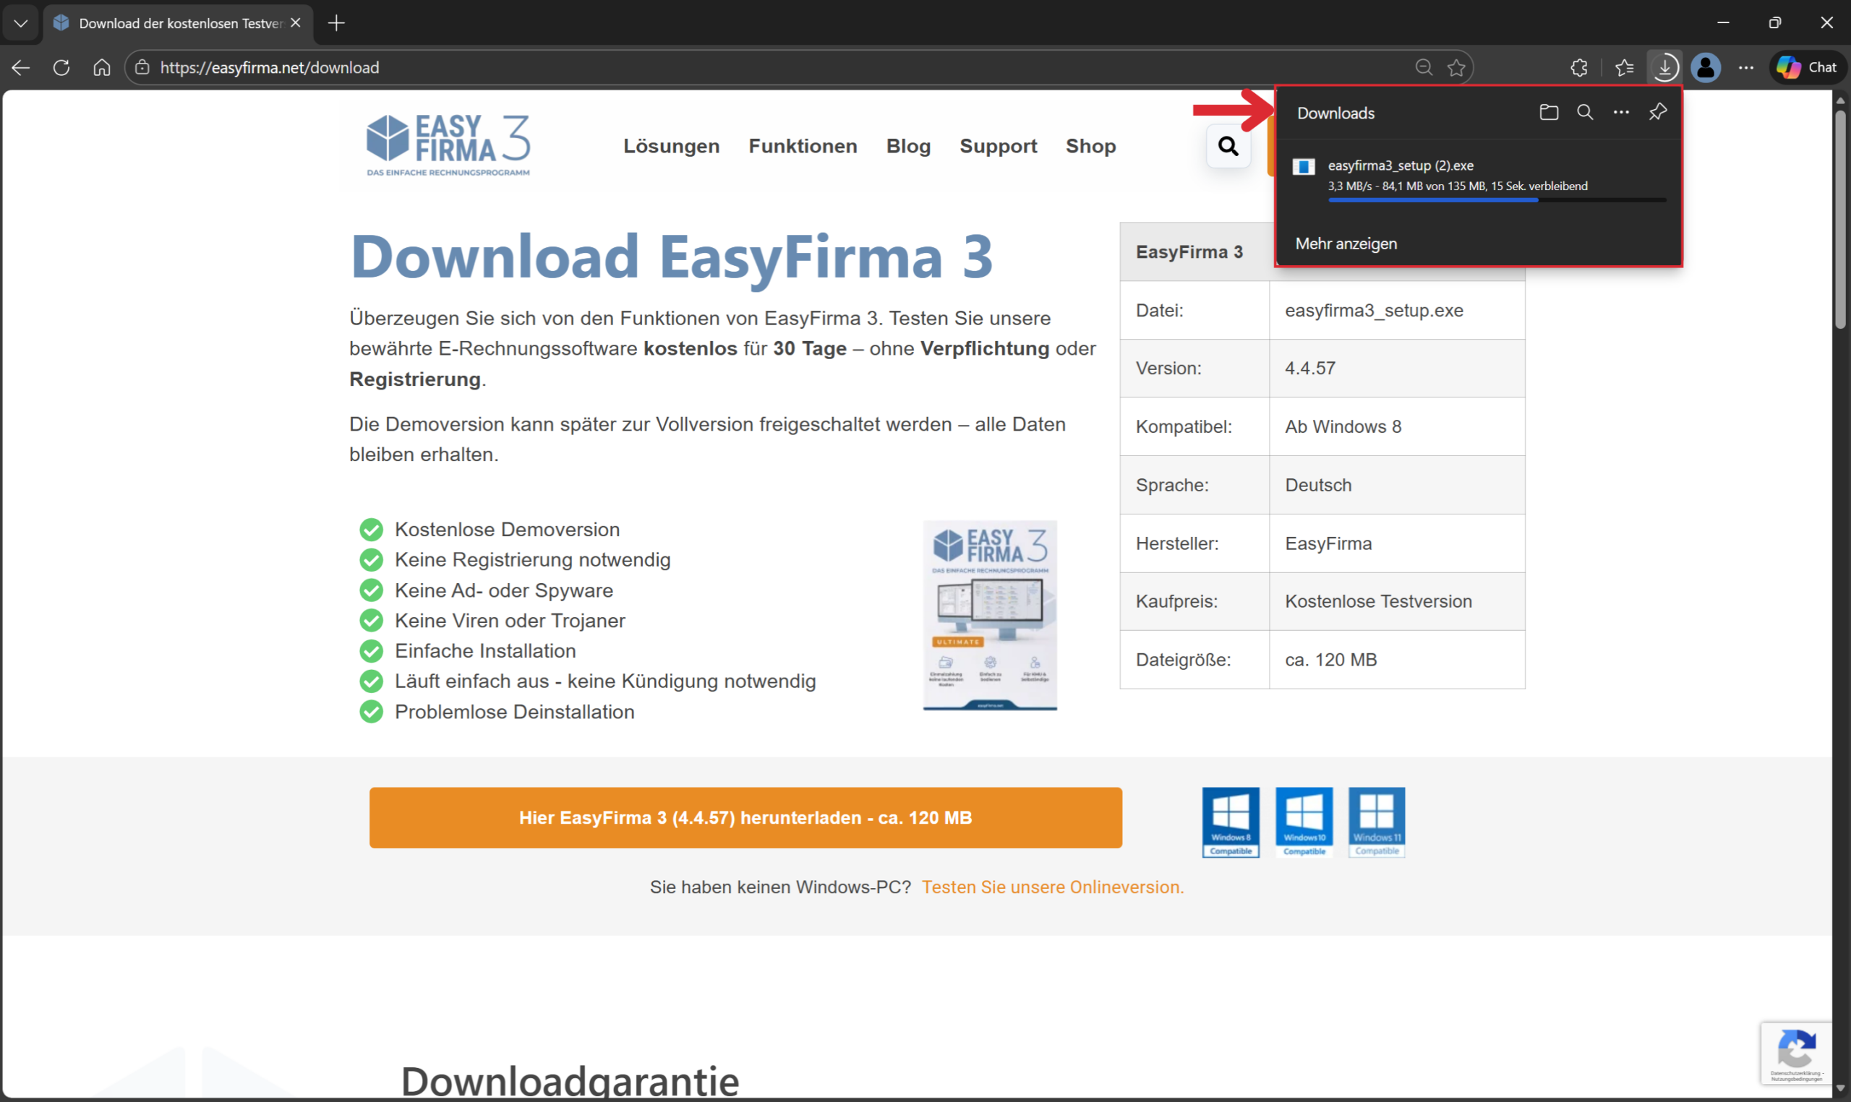The width and height of the screenshot is (1851, 1102).
Task: Click the EasyFirma Ultimate product box image
Action: point(989,616)
